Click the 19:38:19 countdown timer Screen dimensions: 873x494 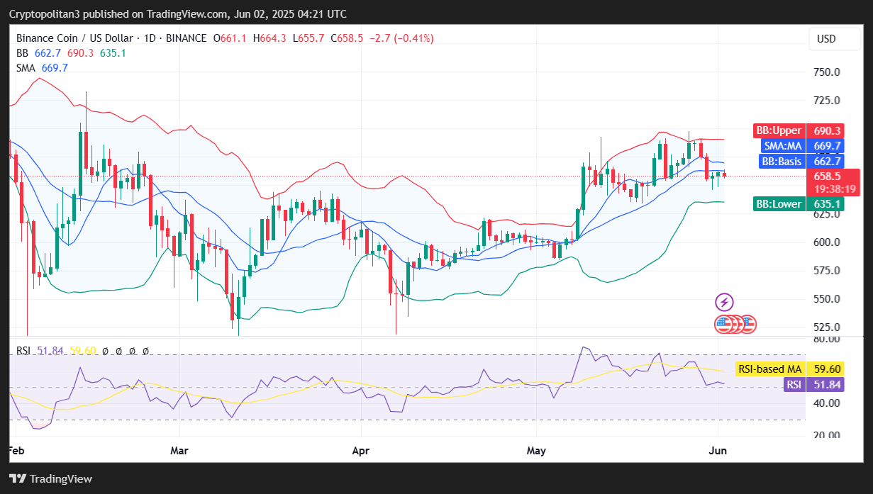coord(835,189)
